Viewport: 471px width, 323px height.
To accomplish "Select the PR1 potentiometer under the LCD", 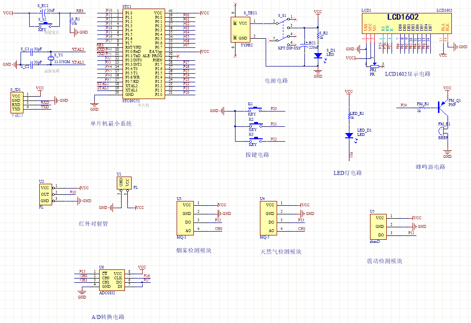I will click(374, 67).
